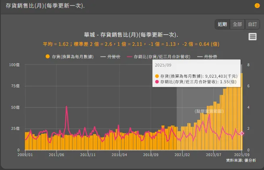Click the chart title 華城 - 存貨銷售比(月)
264x170 pixels.
pyautogui.click(x=131, y=35)
